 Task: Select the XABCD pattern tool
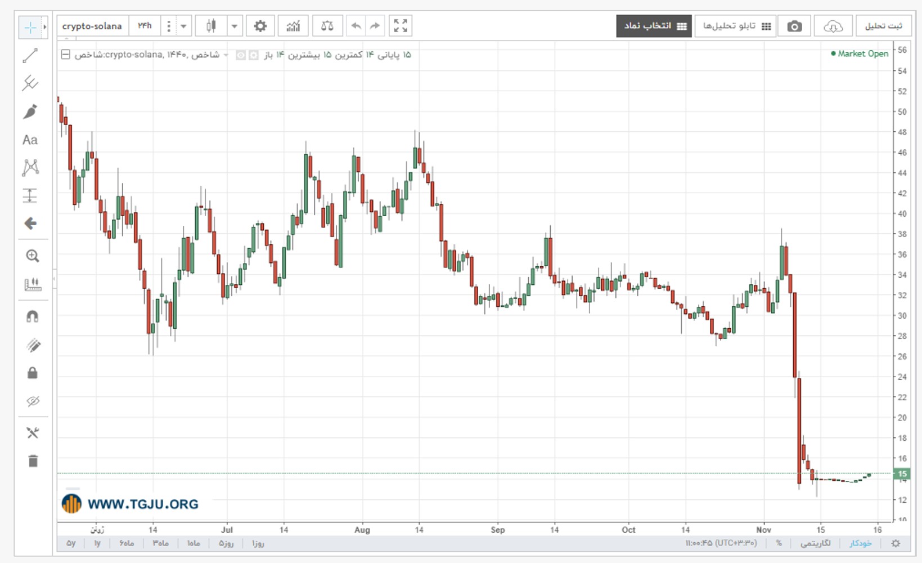click(30, 167)
